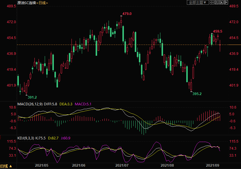This screenshot has height=169, width=241.
Task: Click the 459.5 recent high price label
Action: click(217, 31)
